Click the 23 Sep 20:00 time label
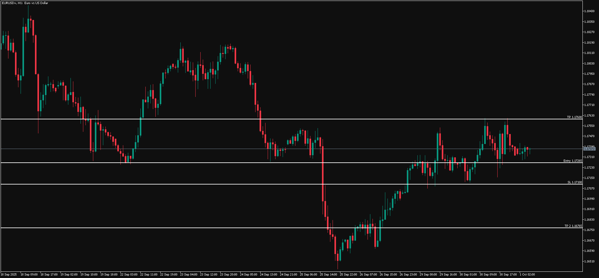The image size is (599, 278). [229, 275]
